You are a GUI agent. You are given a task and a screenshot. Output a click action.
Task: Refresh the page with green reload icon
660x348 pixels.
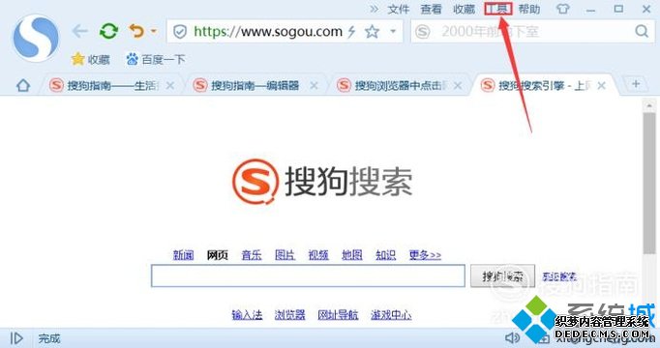[108, 31]
